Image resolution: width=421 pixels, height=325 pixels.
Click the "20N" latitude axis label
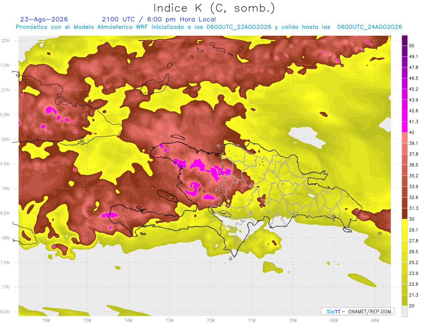tap(6, 139)
